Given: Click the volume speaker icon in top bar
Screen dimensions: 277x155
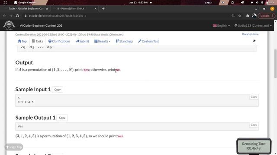Looking at the screenshot, I should click(x=257, y=3).
